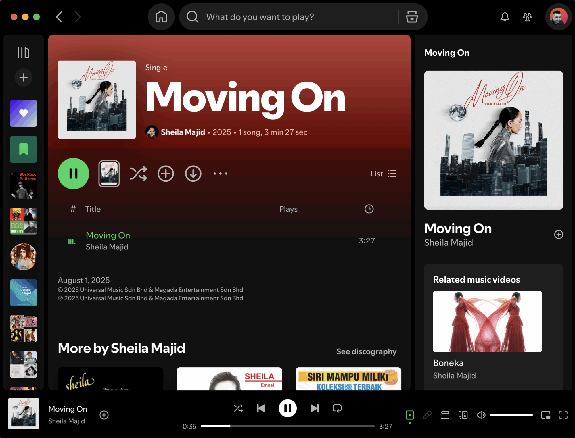Open 90s Rock Anthems playlist
This screenshot has width=575, height=438.
(24, 185)
